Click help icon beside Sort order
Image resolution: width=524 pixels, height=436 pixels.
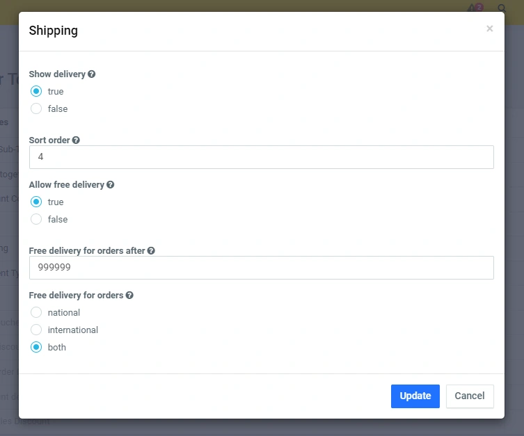(x=76, y=140)
